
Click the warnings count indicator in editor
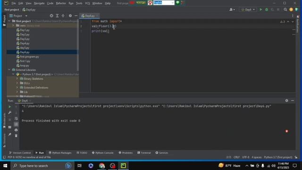(x=282, y=22)
